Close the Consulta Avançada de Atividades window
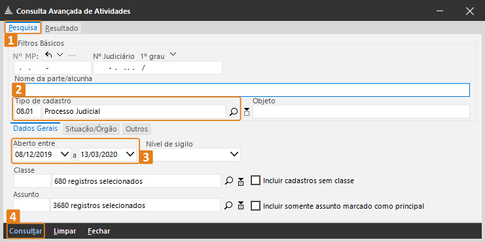This screenshot has height=242, width=485. point(469,11)
